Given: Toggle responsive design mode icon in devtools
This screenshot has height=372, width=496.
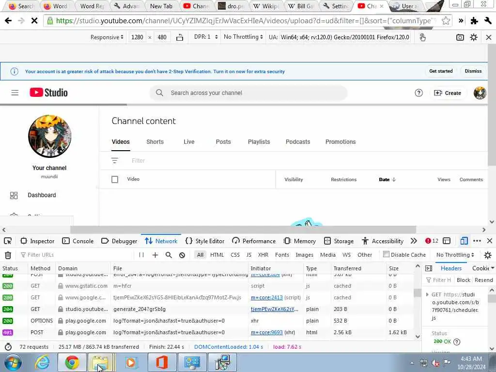Looking at the screenshot, I should pyautogui.click(x=464, y=241).
